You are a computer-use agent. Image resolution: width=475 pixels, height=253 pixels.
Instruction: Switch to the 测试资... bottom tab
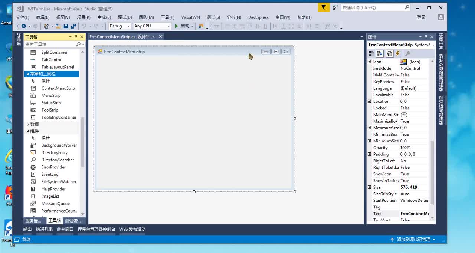click(73, 221)
